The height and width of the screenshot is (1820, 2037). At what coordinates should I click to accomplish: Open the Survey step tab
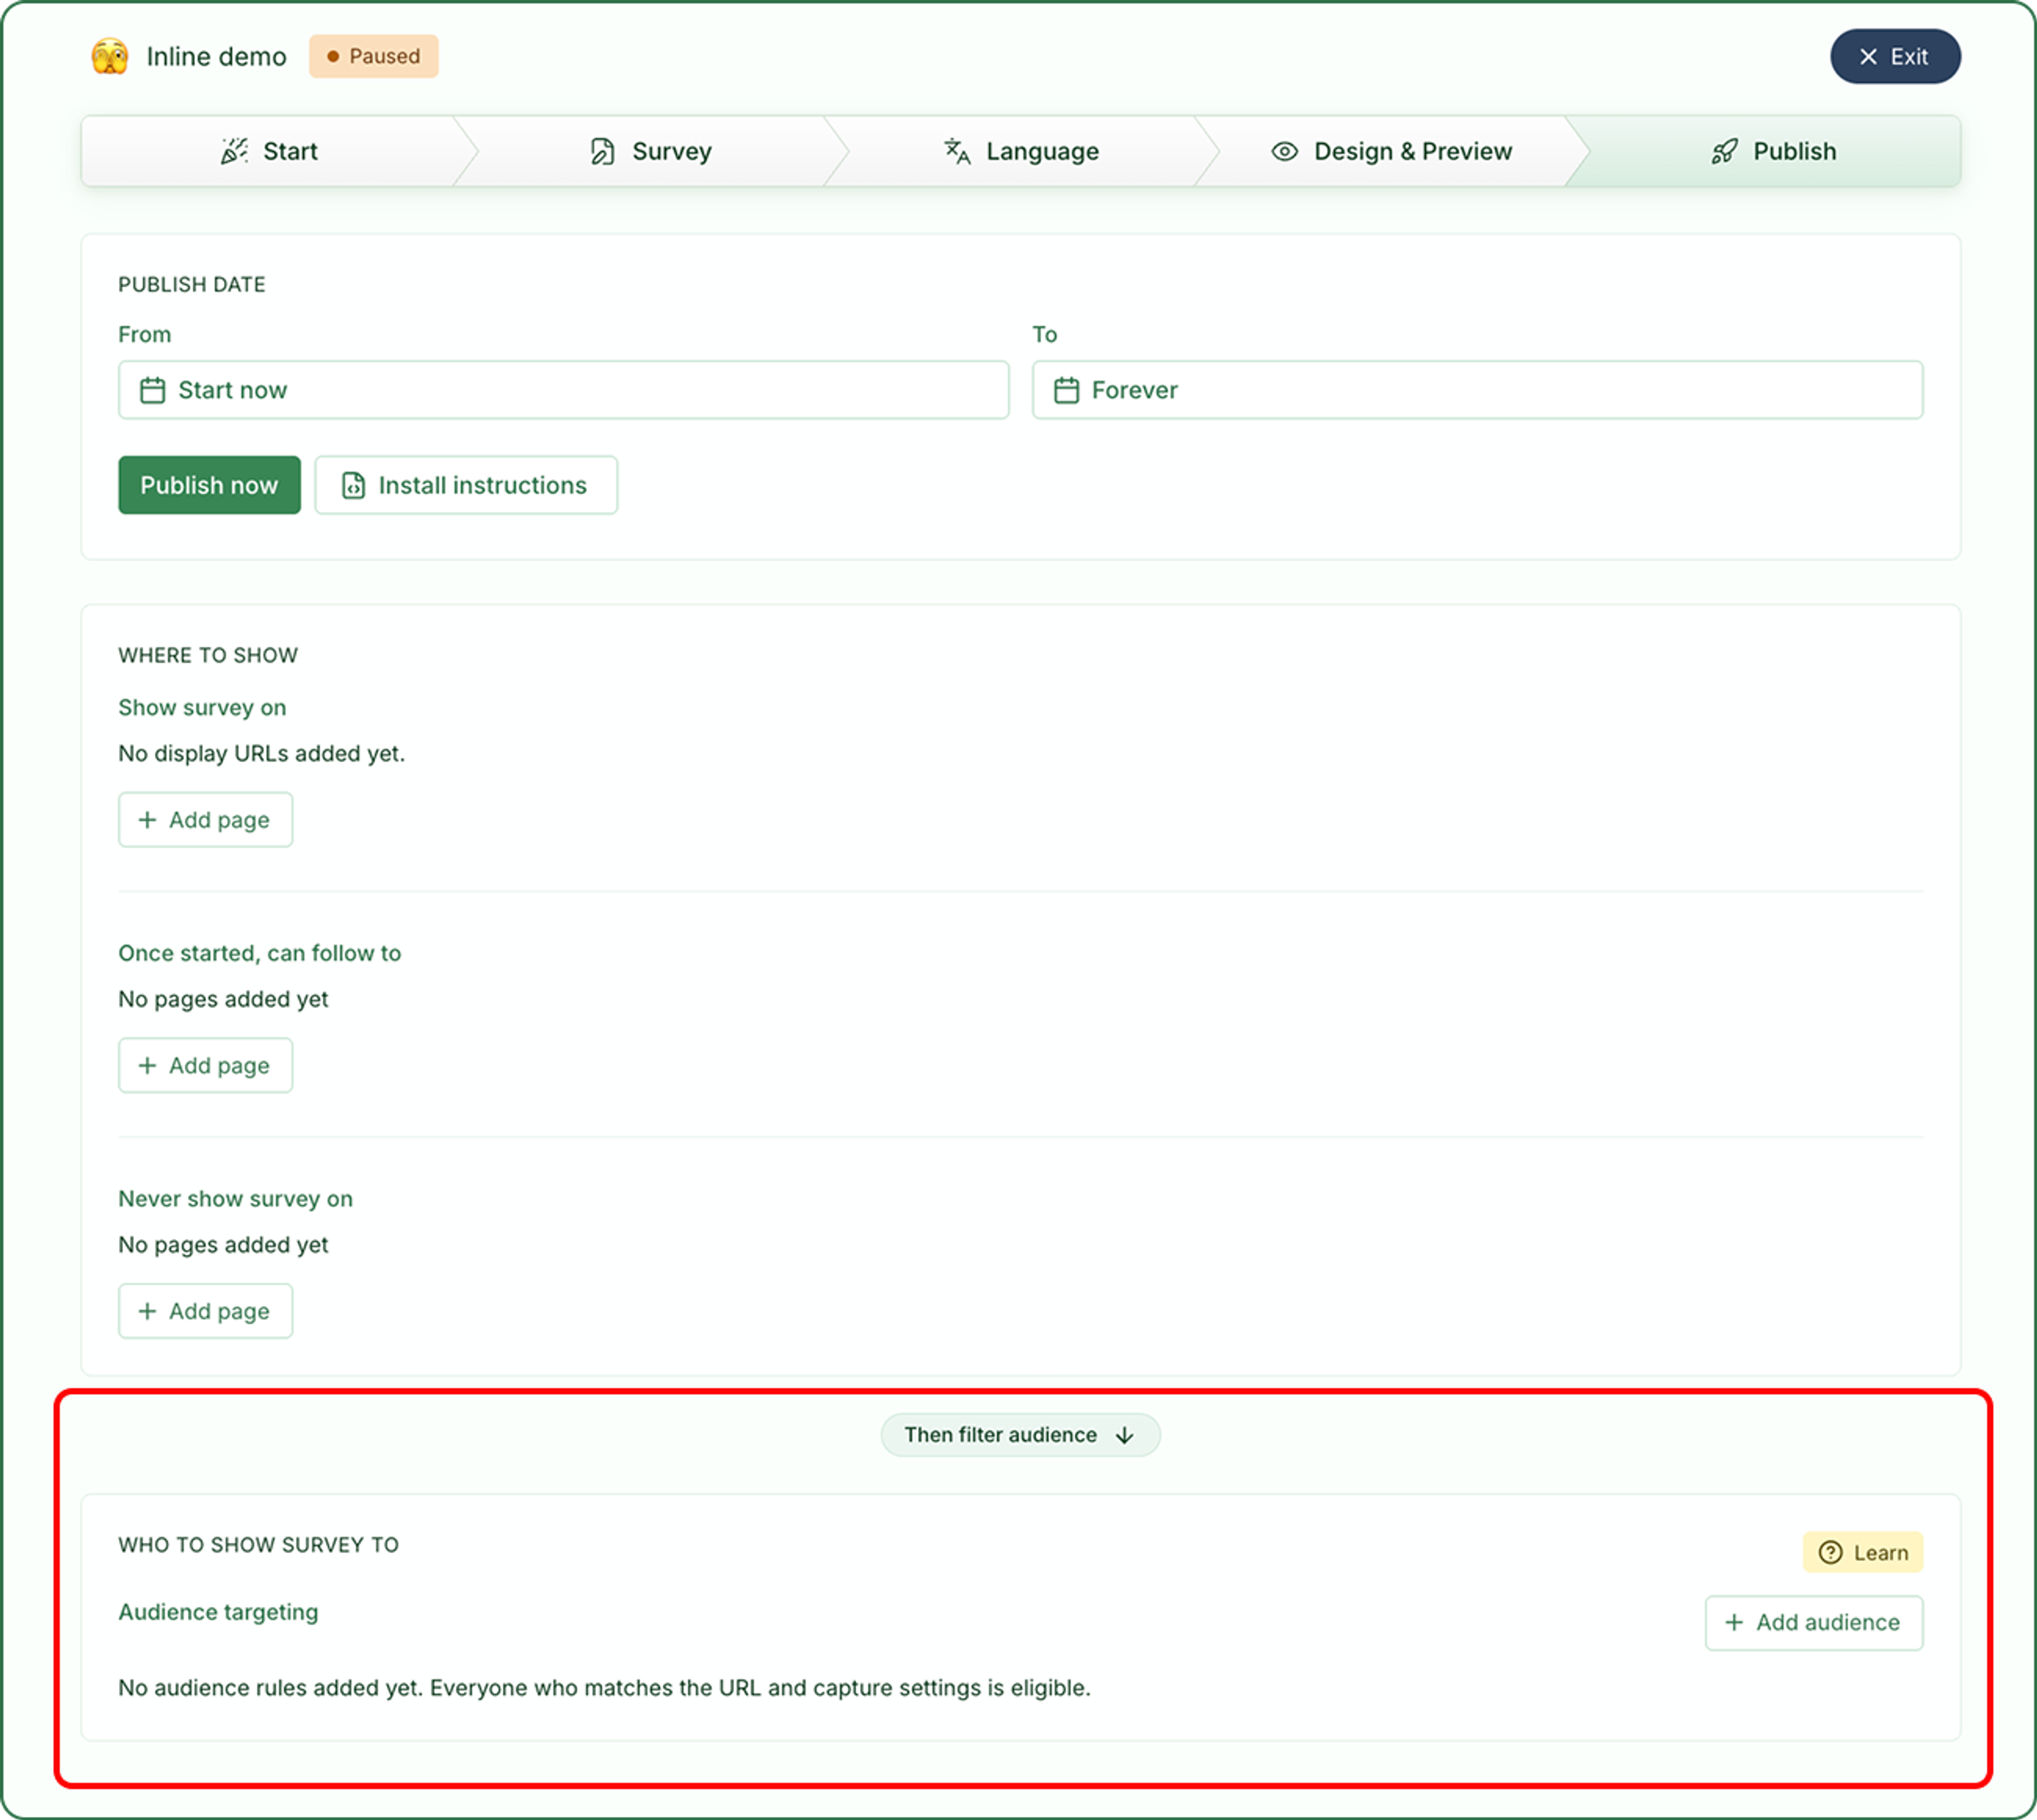tap(650, 151)
